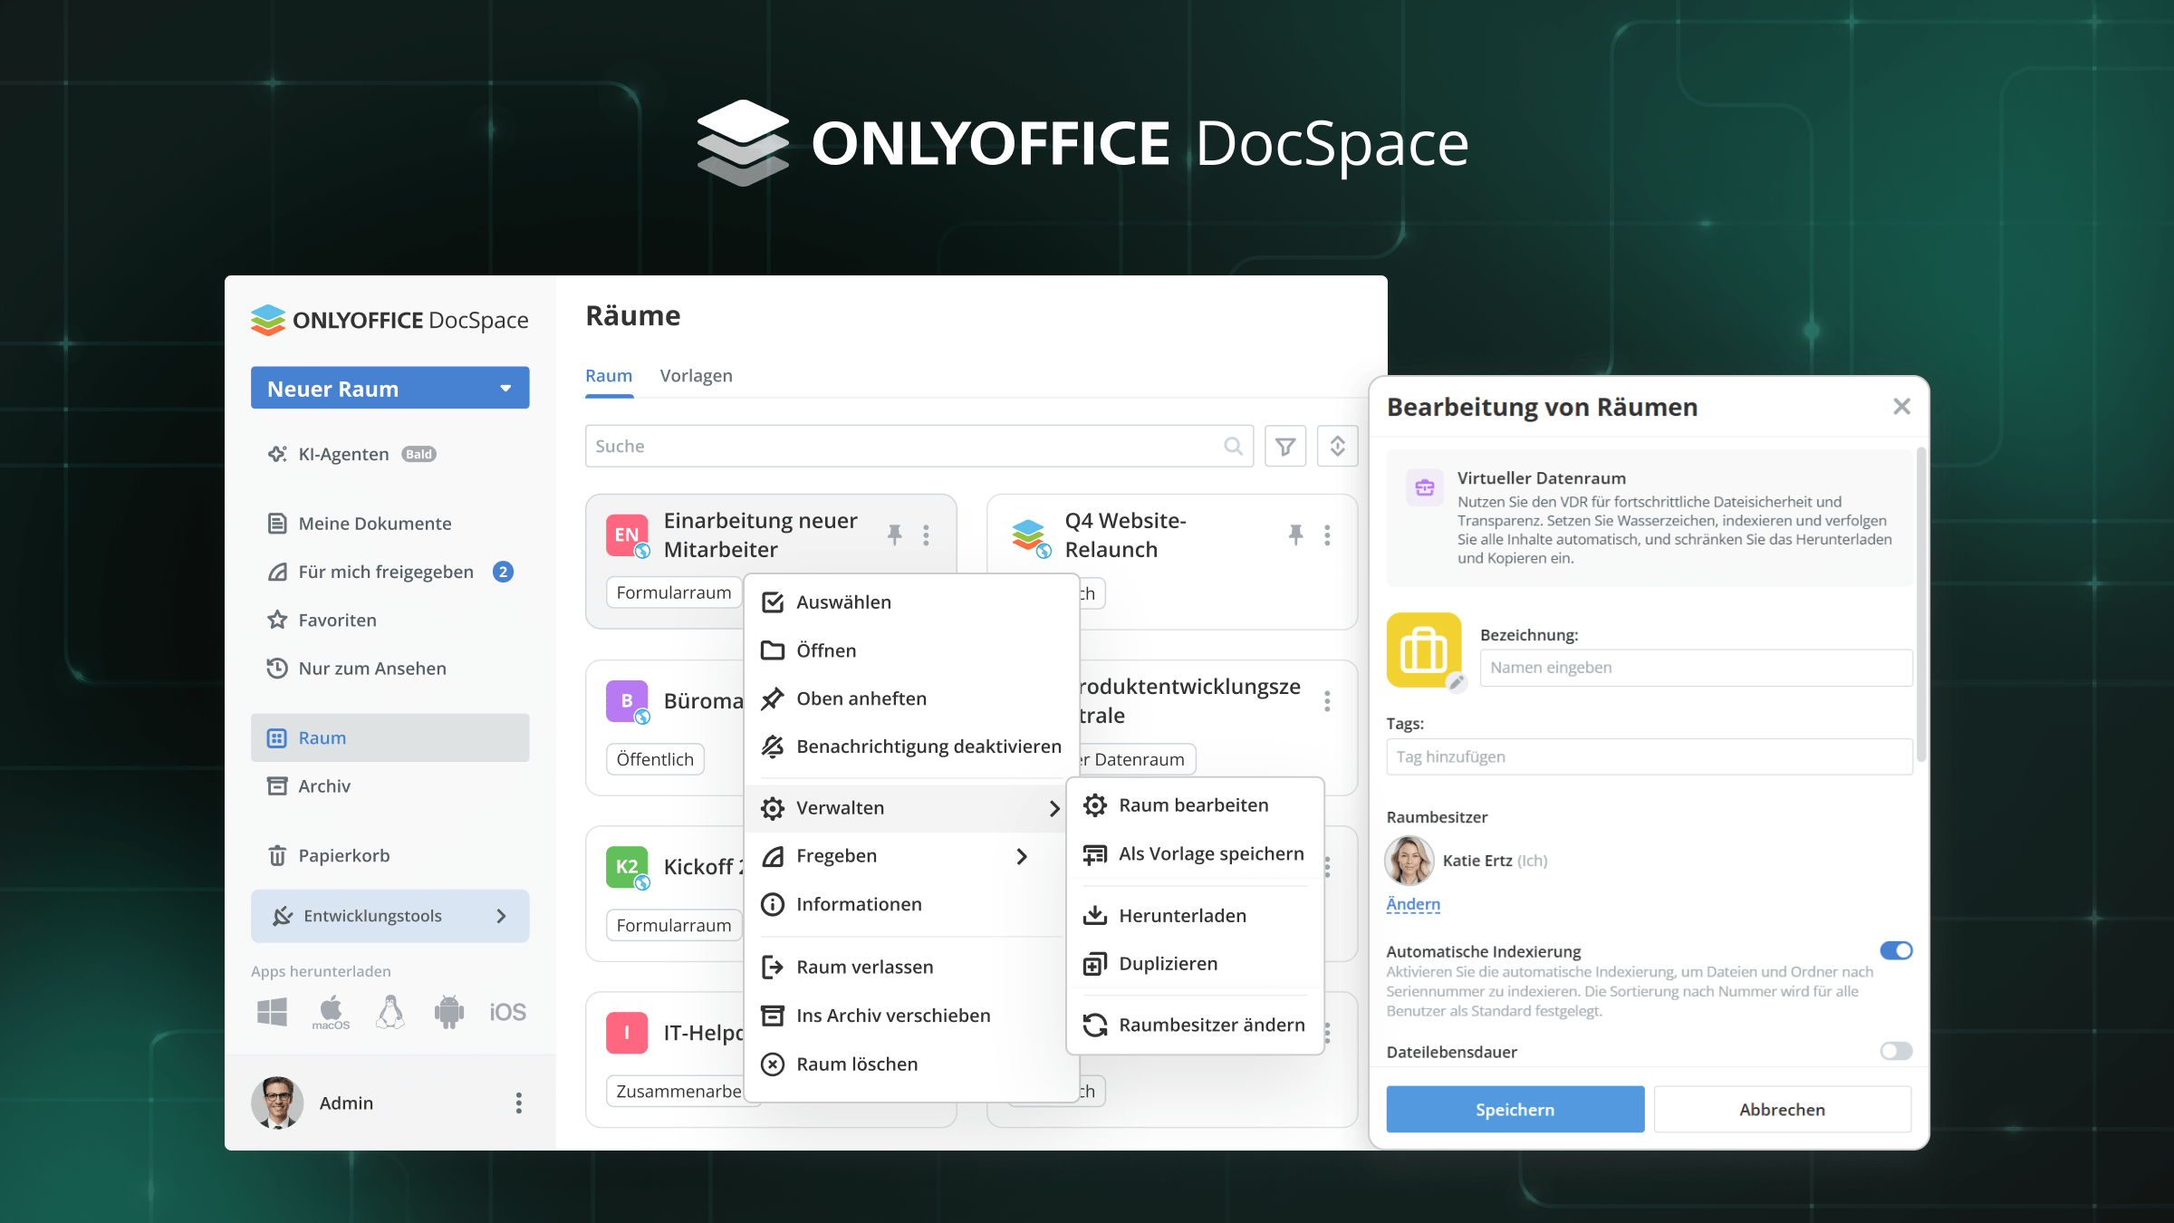Enable the Dateilebensdauer toggle

1895,1051
